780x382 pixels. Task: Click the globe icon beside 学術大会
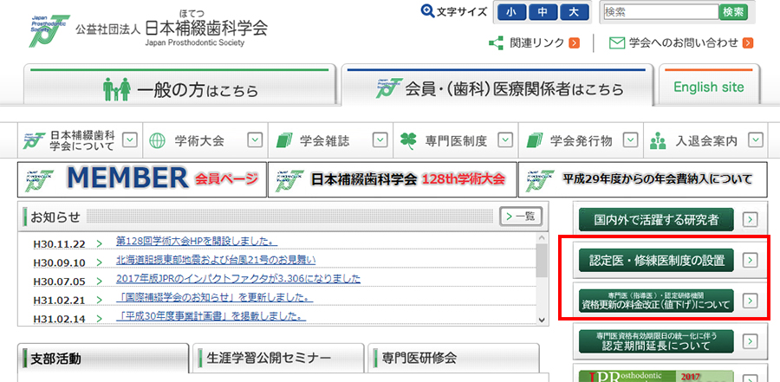click(x=157, y=141)
